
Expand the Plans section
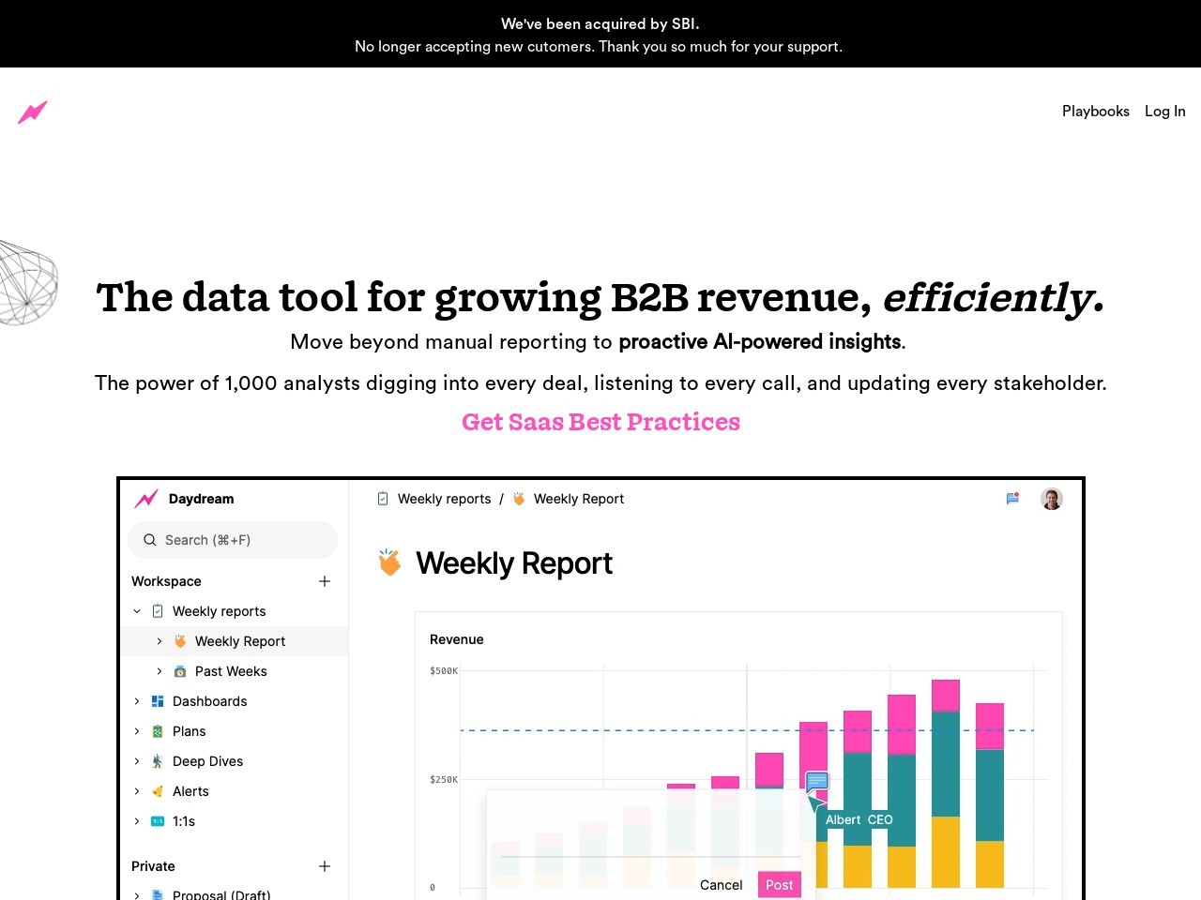click(x=137, y=731)
